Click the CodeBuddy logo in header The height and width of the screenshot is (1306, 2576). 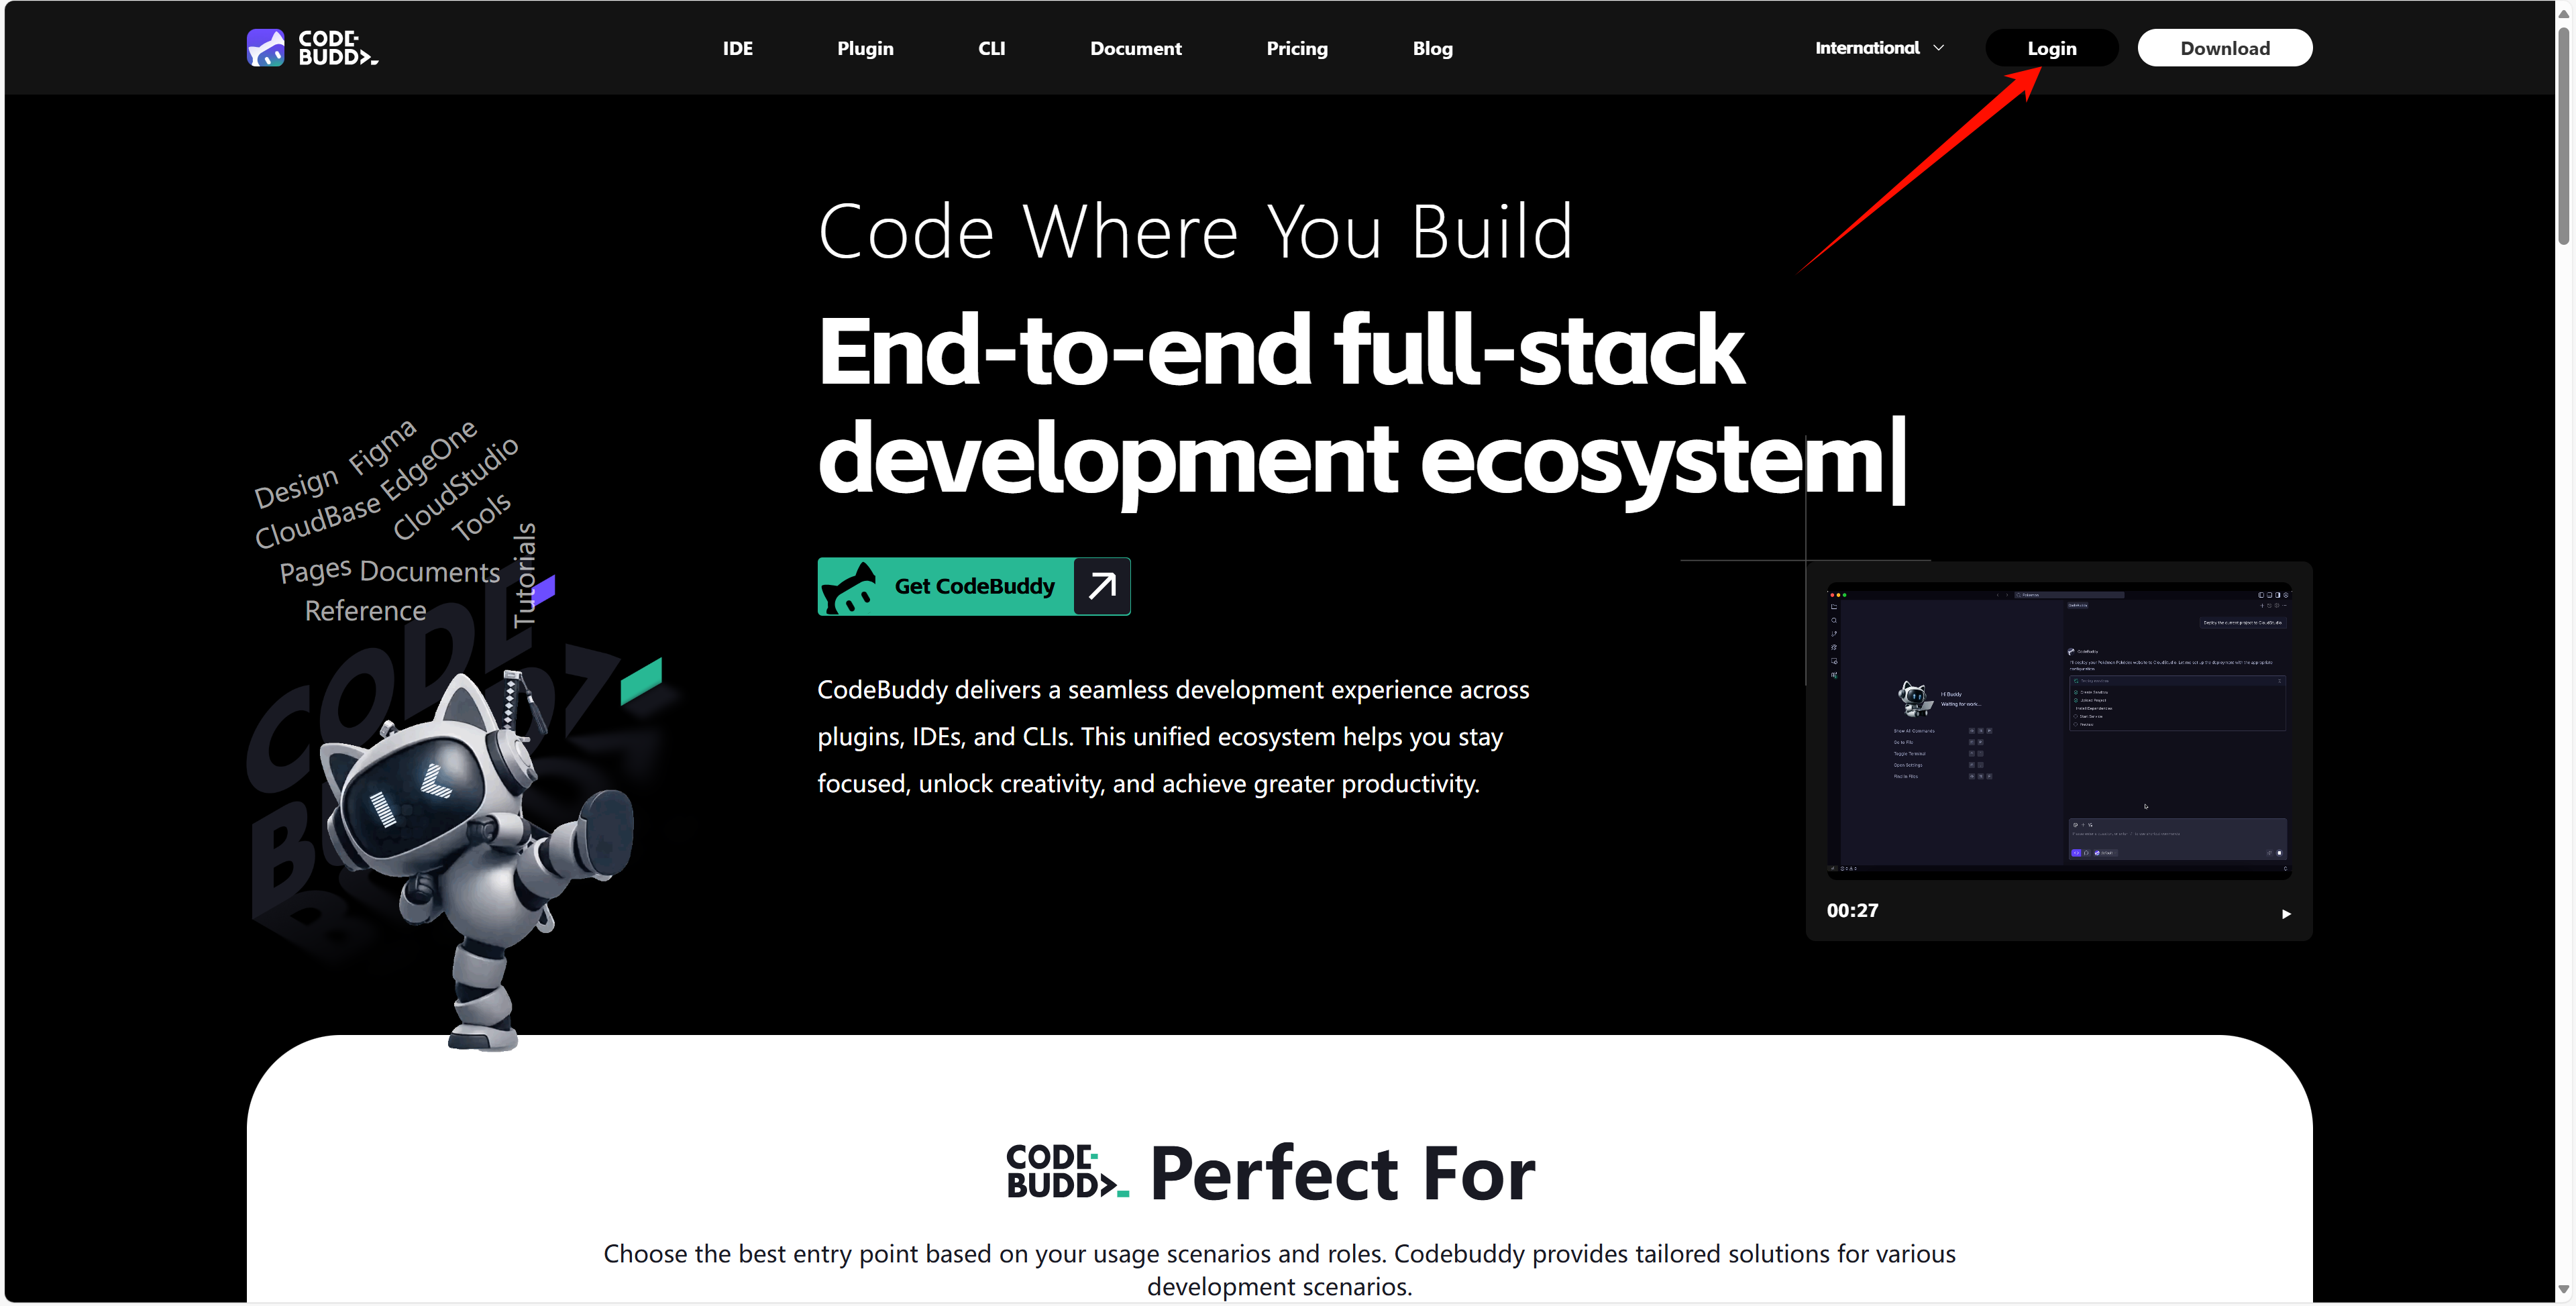312,48
